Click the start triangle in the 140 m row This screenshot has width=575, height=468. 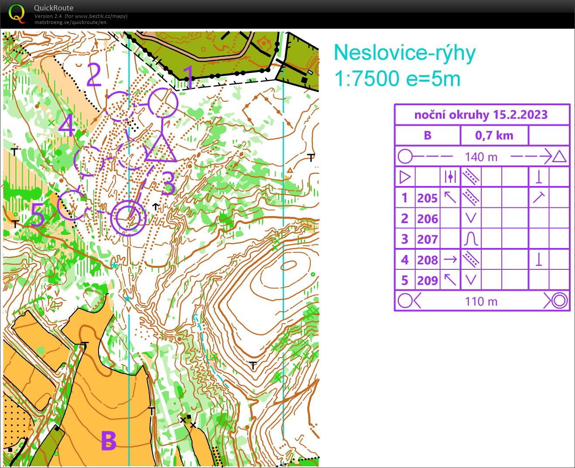tap(559, 156)
